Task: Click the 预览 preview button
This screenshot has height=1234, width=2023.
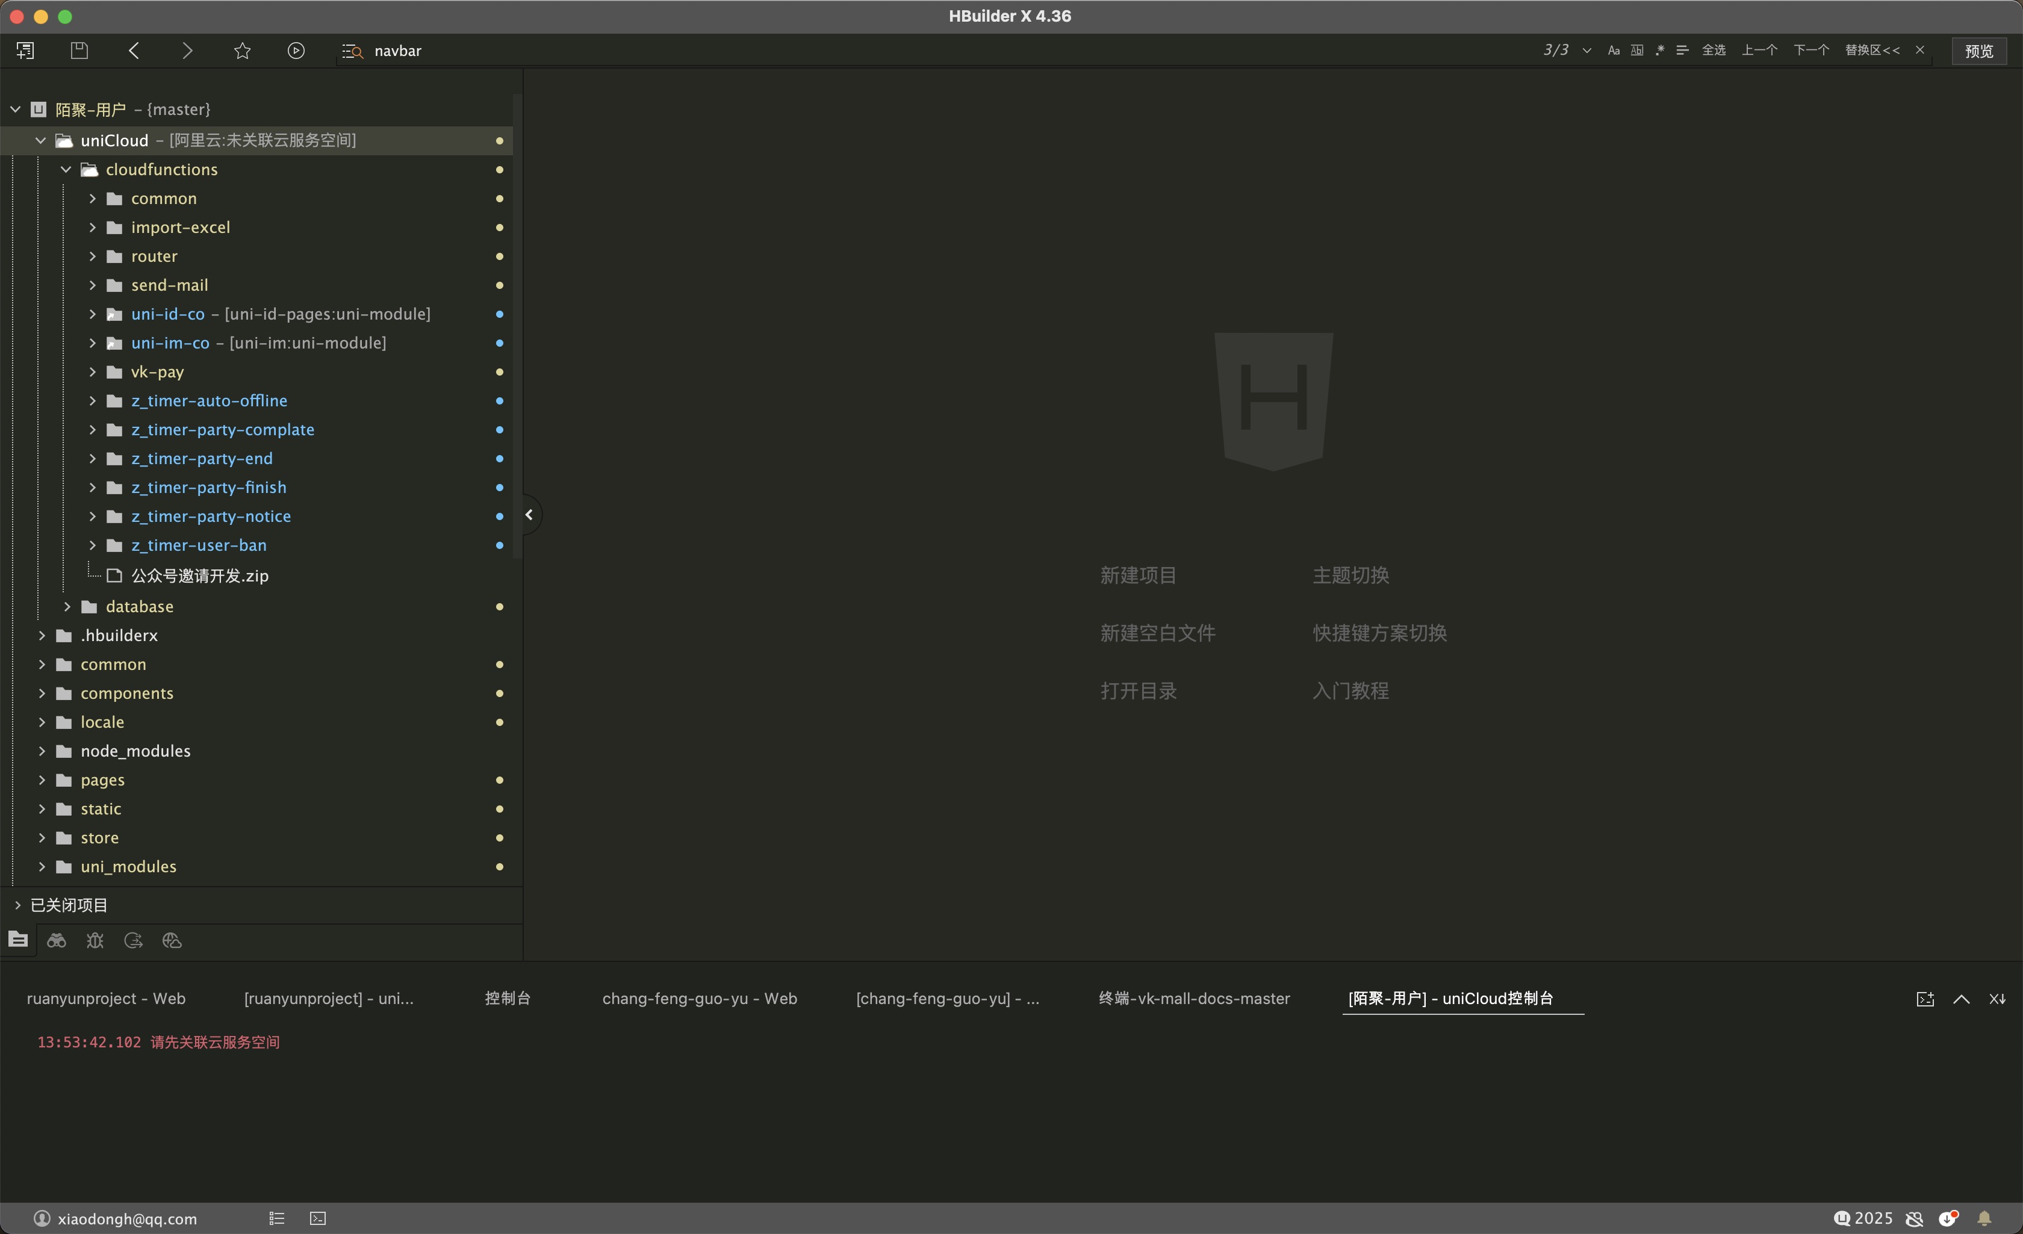Action: click(1978, 51)
